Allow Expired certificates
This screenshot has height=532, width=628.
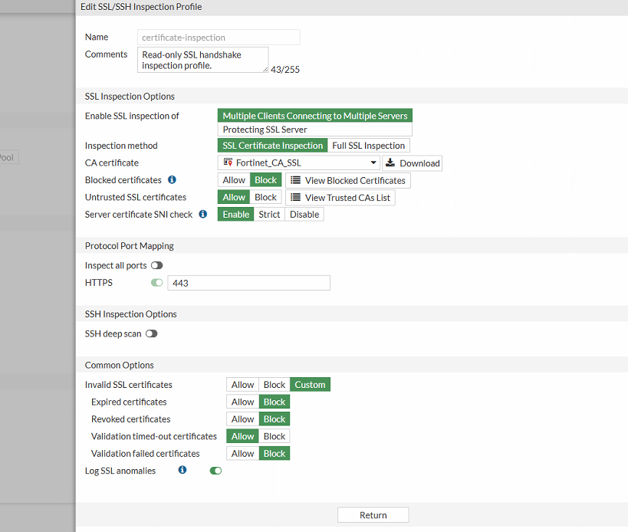[x=242, y=402]
